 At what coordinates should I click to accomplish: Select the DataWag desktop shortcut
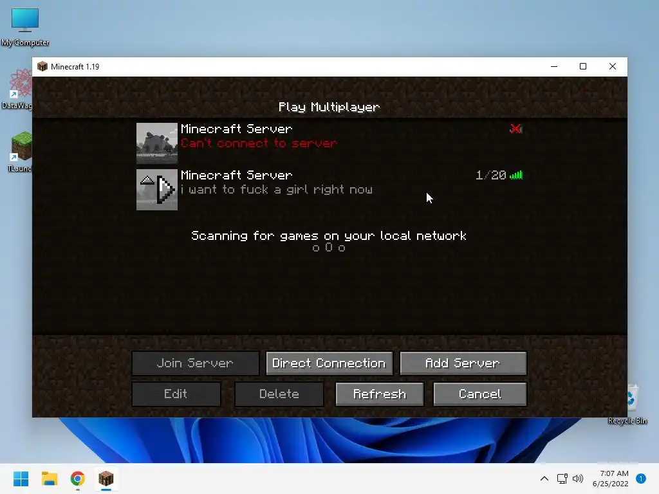click(x=17, y=89)
